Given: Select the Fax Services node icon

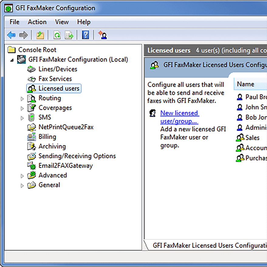Looking at the screenshot, I should pyautogui.click(x=31, y=79).
